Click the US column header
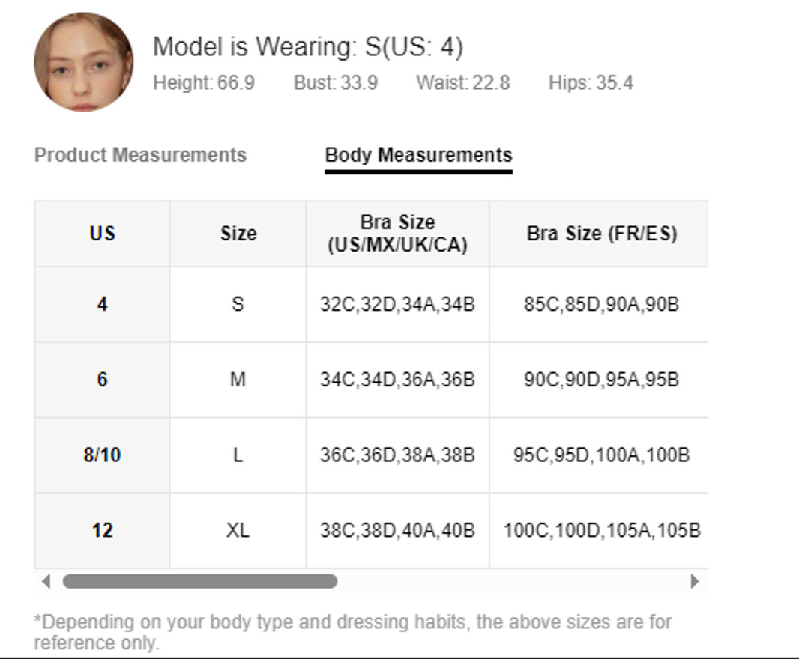Viewport: 799px width, 659px height. pyautogui.click(x=102, y=234)
